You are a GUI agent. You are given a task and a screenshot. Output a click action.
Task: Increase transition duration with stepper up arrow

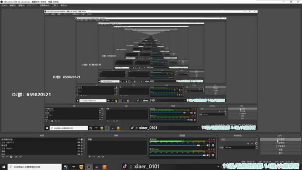tap(257, 147)
